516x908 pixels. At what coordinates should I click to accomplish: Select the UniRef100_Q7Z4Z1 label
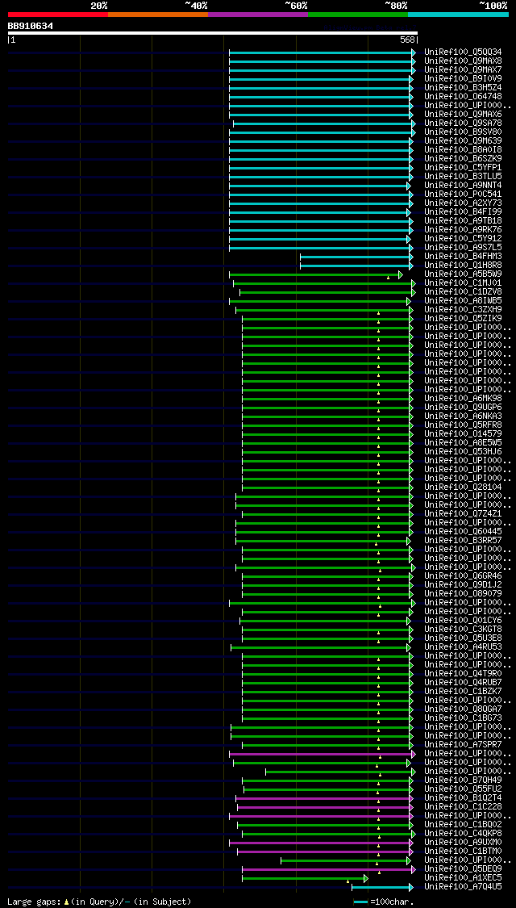click(463, 513)
